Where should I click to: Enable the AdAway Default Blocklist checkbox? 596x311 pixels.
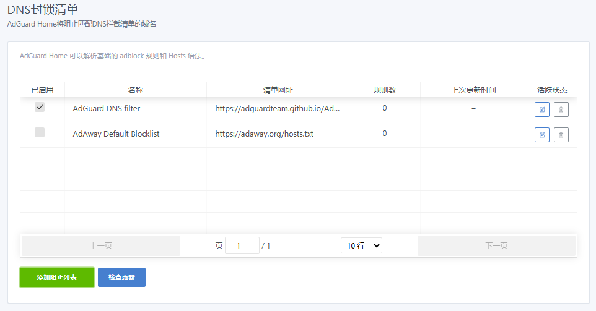click(40, 132)
